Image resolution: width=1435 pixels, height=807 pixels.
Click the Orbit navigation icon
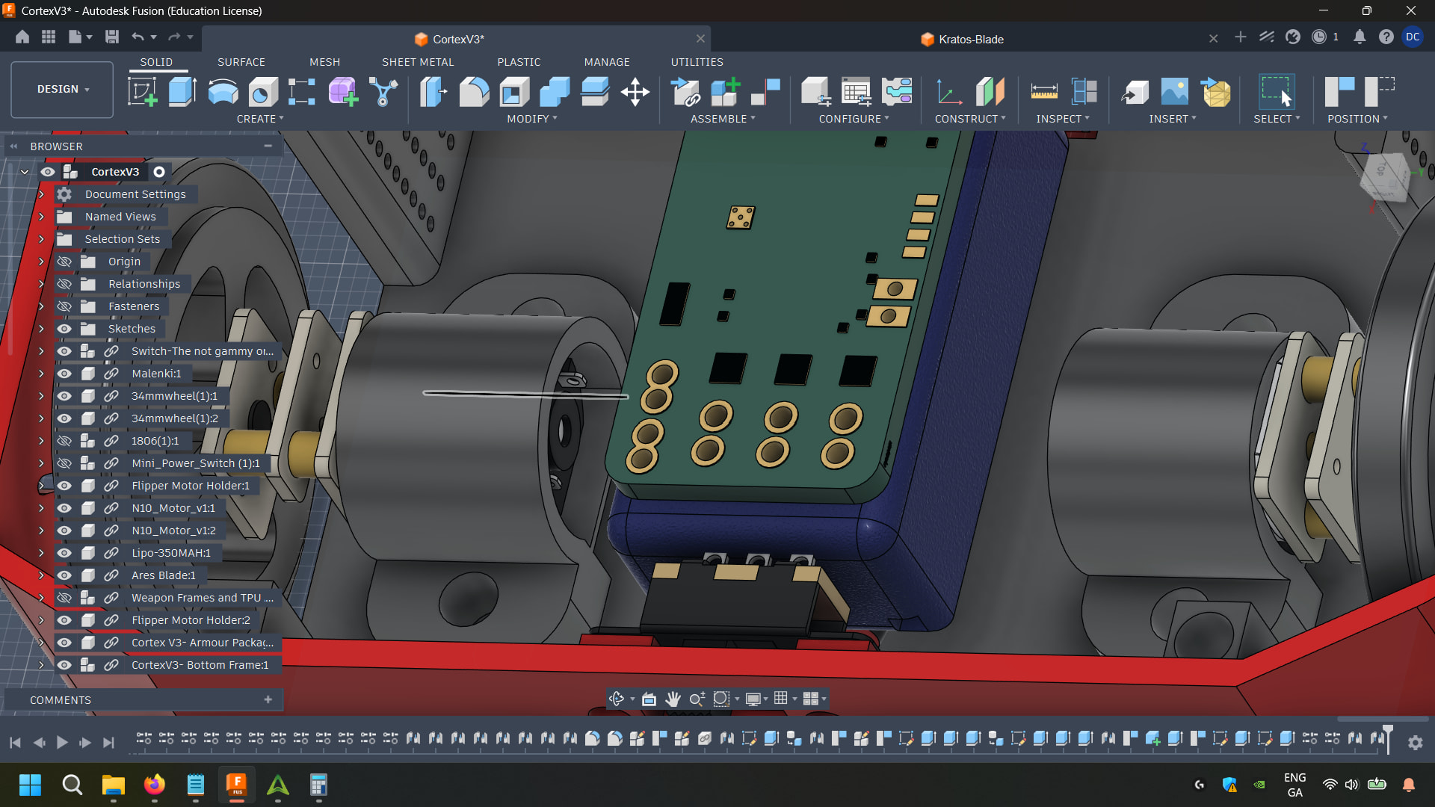point(616,699)
